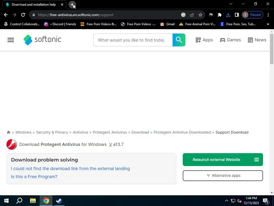Click the network tray icon
Screen dimensions: 274x206
coord(233,201)
